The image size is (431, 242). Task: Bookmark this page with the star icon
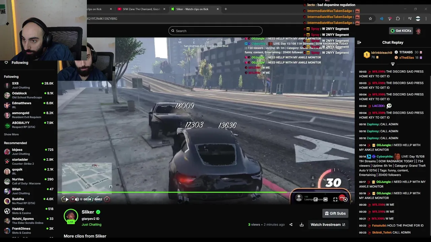click(x=370, y=18)
